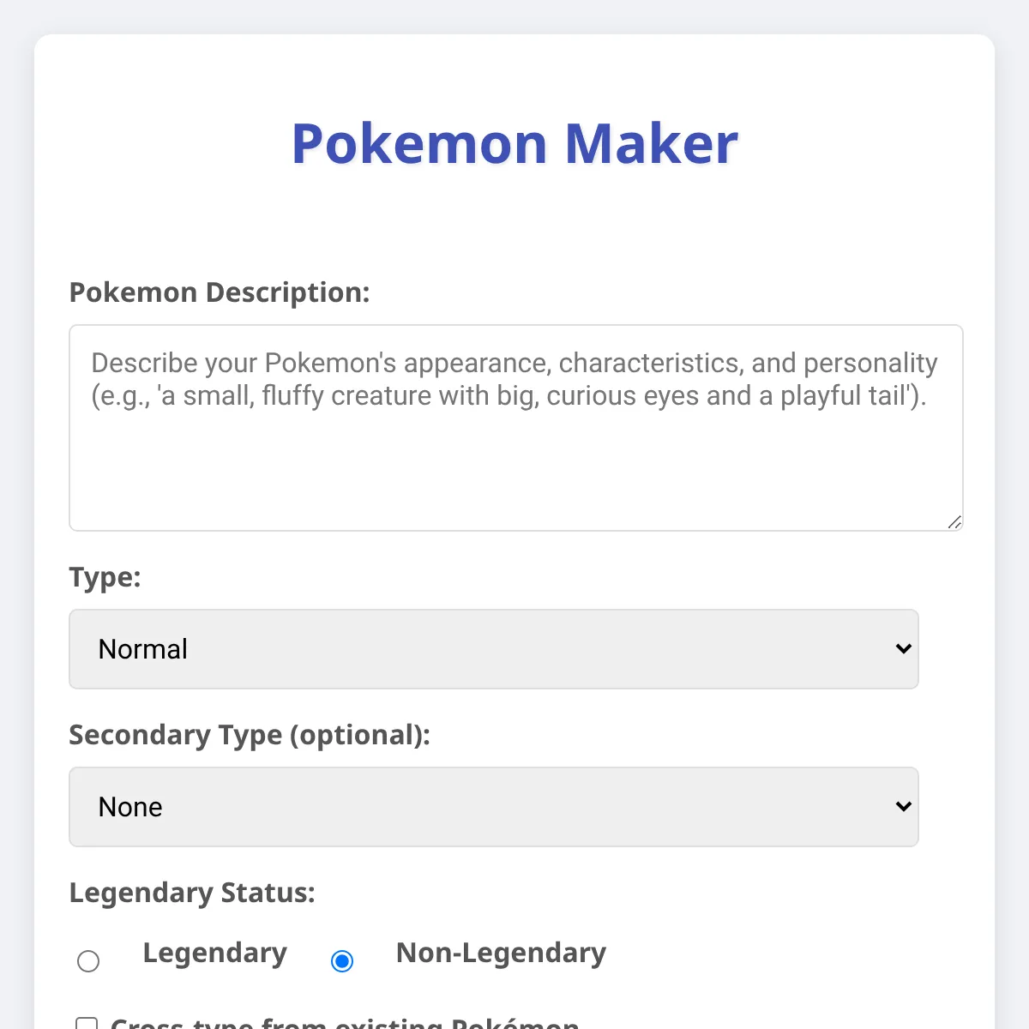Click the textarea resize handle
Viewport: 1029px width, 1029px height.
pos(954,521)
